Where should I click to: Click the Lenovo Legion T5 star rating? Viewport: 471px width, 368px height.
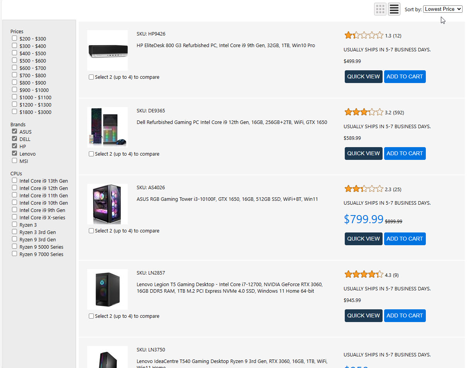tap(364, 275)
